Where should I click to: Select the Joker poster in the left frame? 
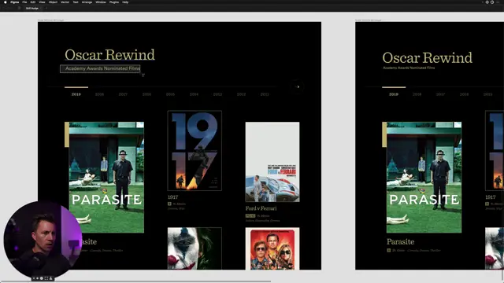click(x=195, y=248)
